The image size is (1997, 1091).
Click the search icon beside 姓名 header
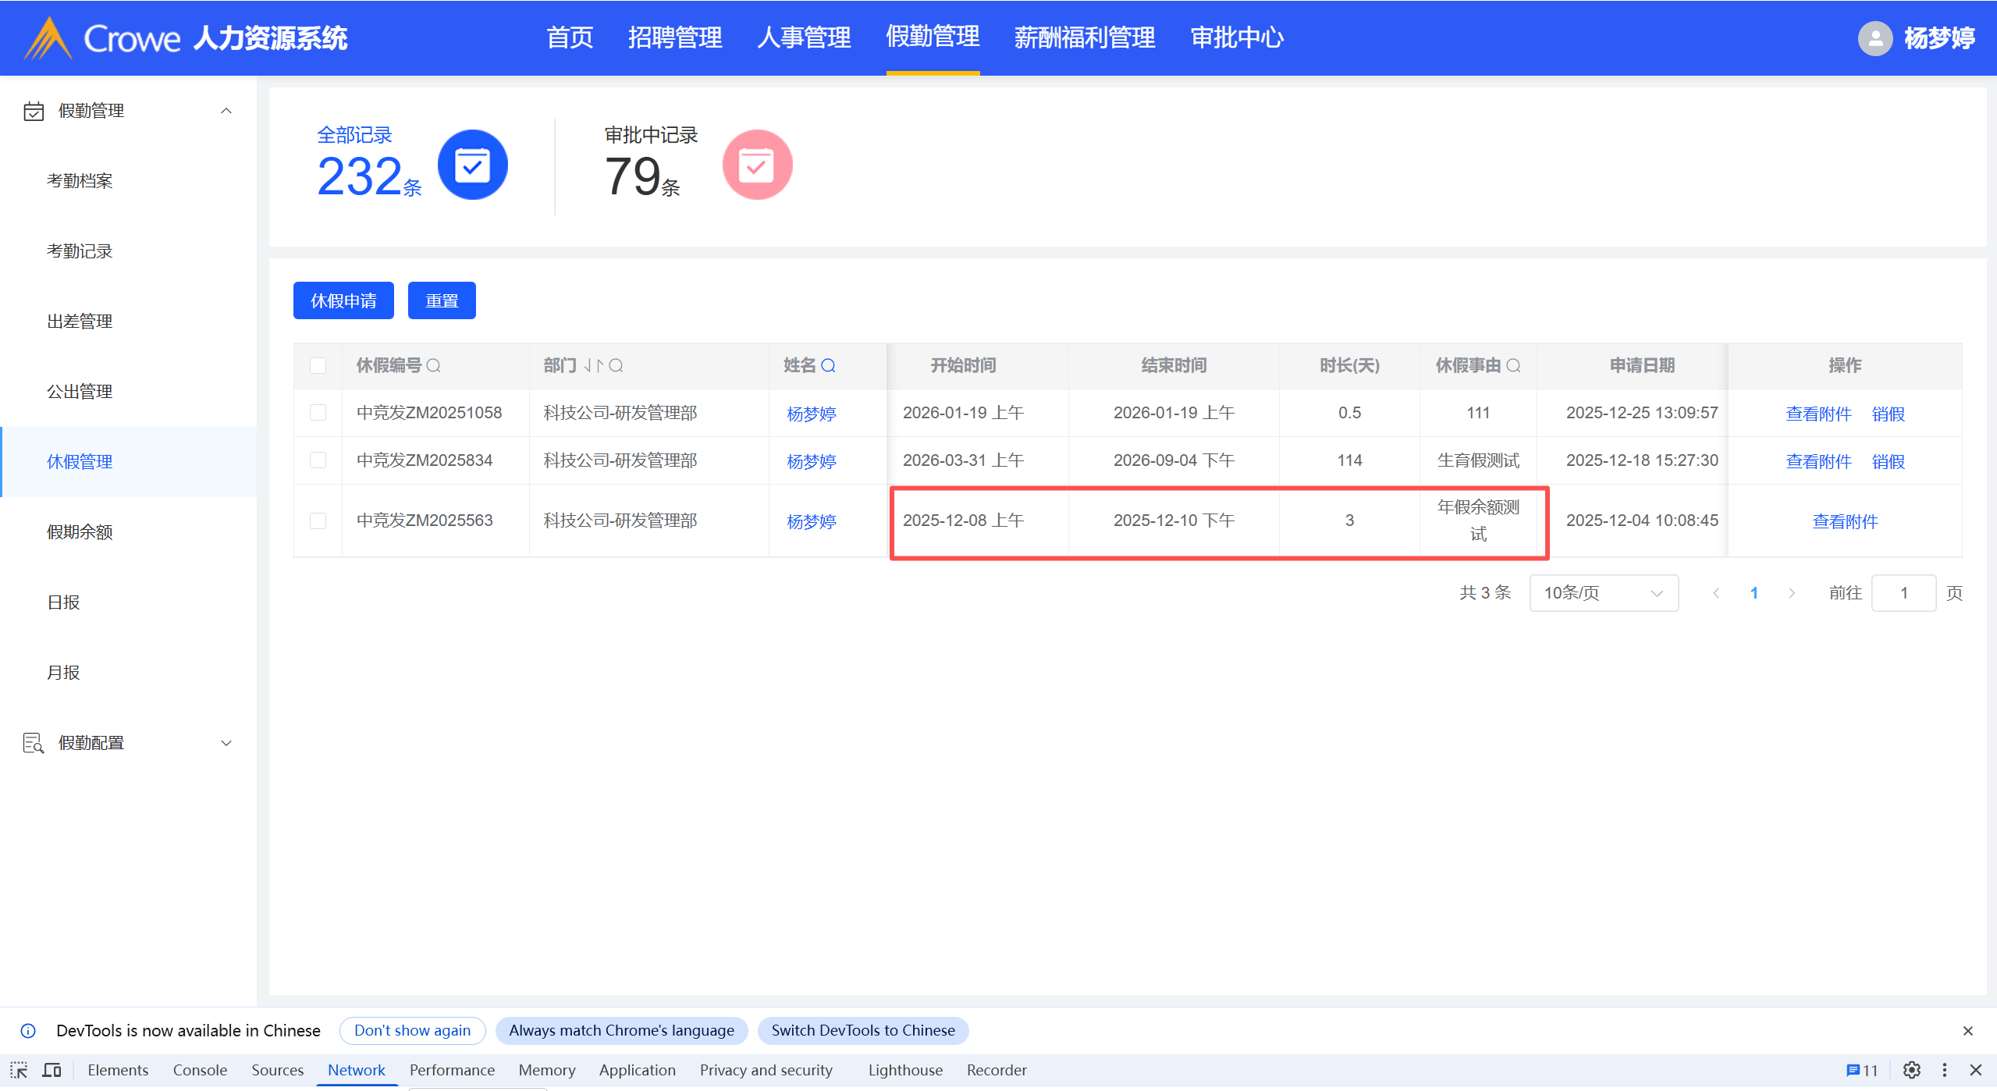pos(829,365)
